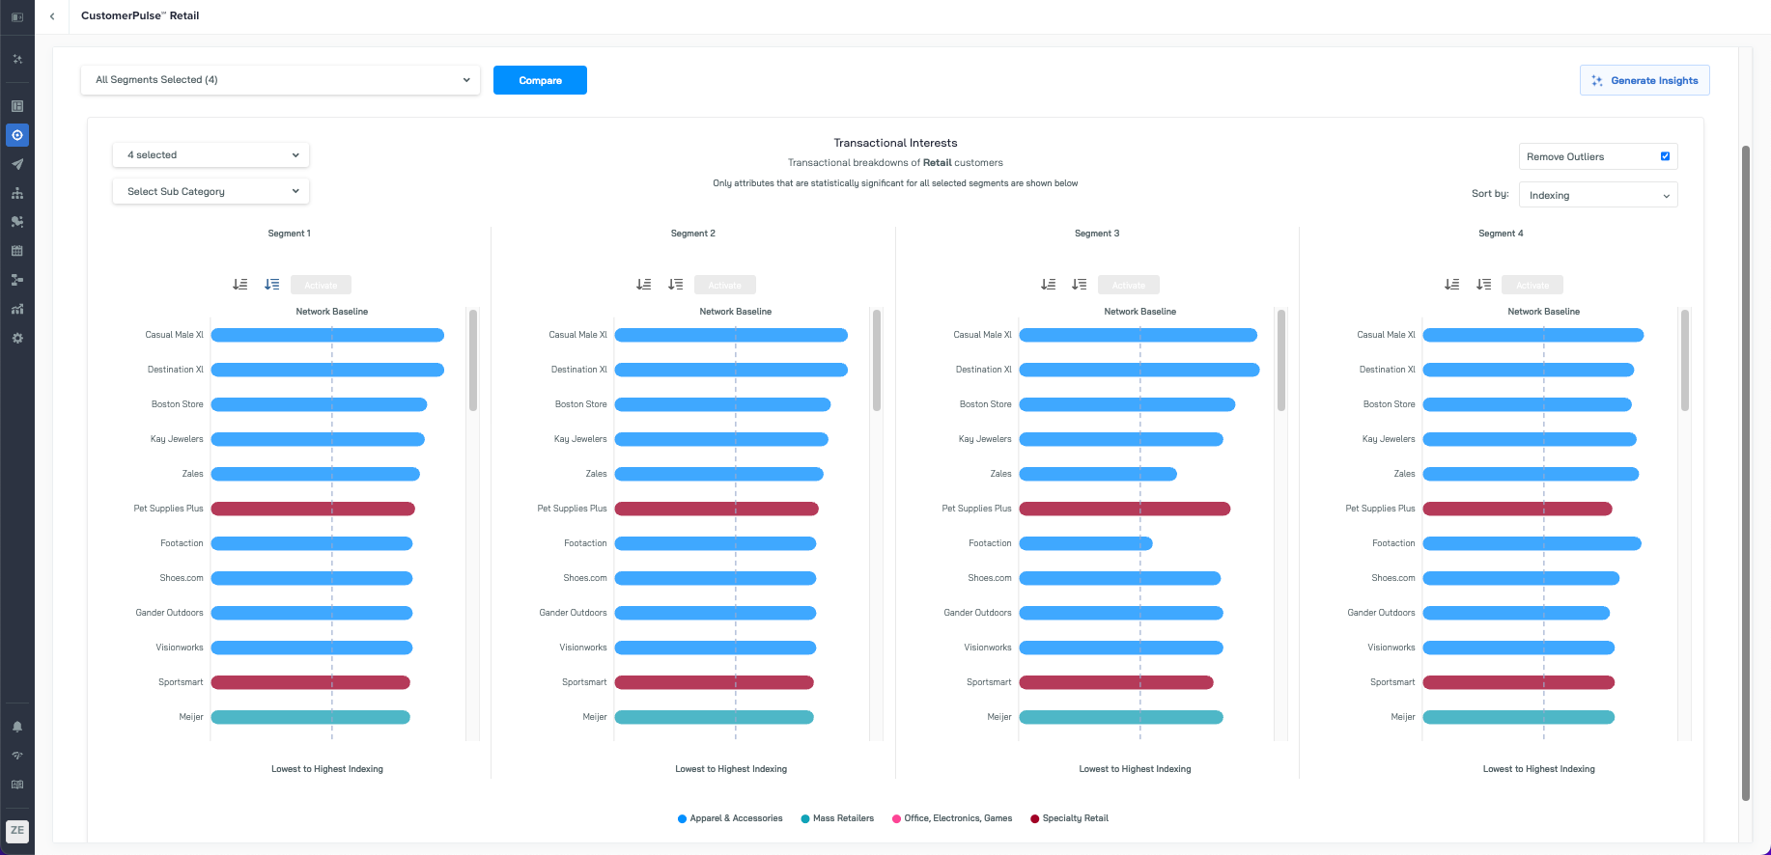This screenshot has width=1771, height=855.
Task: Open the Sort by Indexing dropdown
Action: point(1598,195)
